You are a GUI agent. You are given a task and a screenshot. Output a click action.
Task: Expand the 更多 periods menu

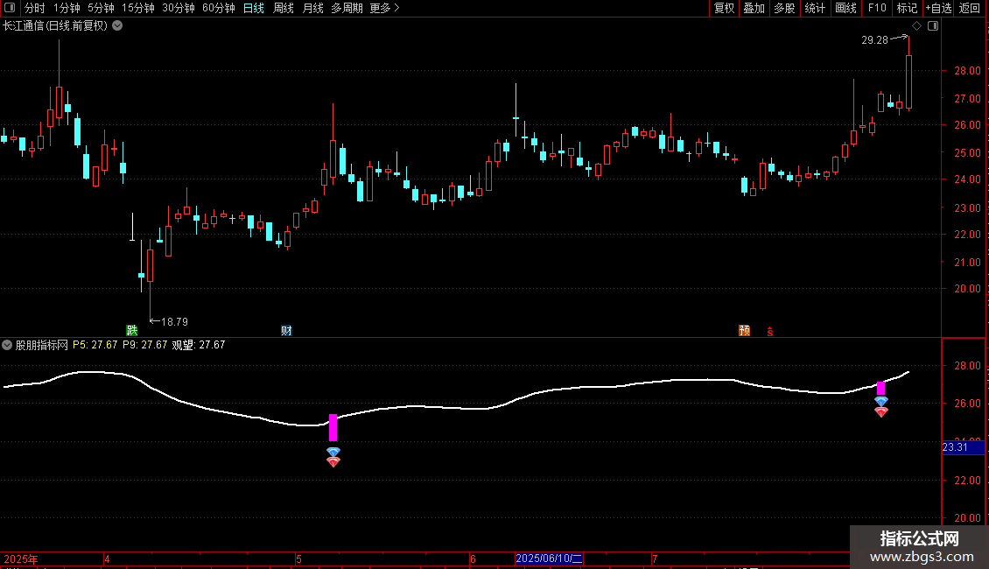pos(384,8)
